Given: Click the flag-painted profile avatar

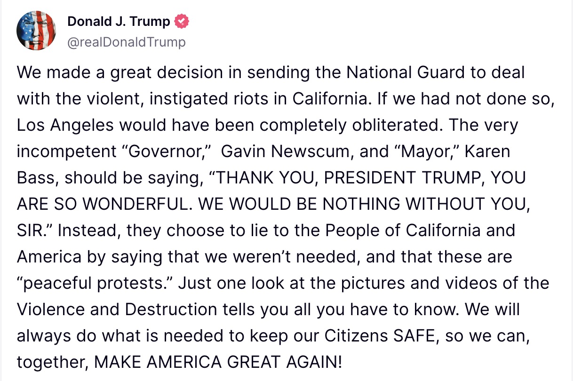Looking at the screenshot, I should point(37,30).
